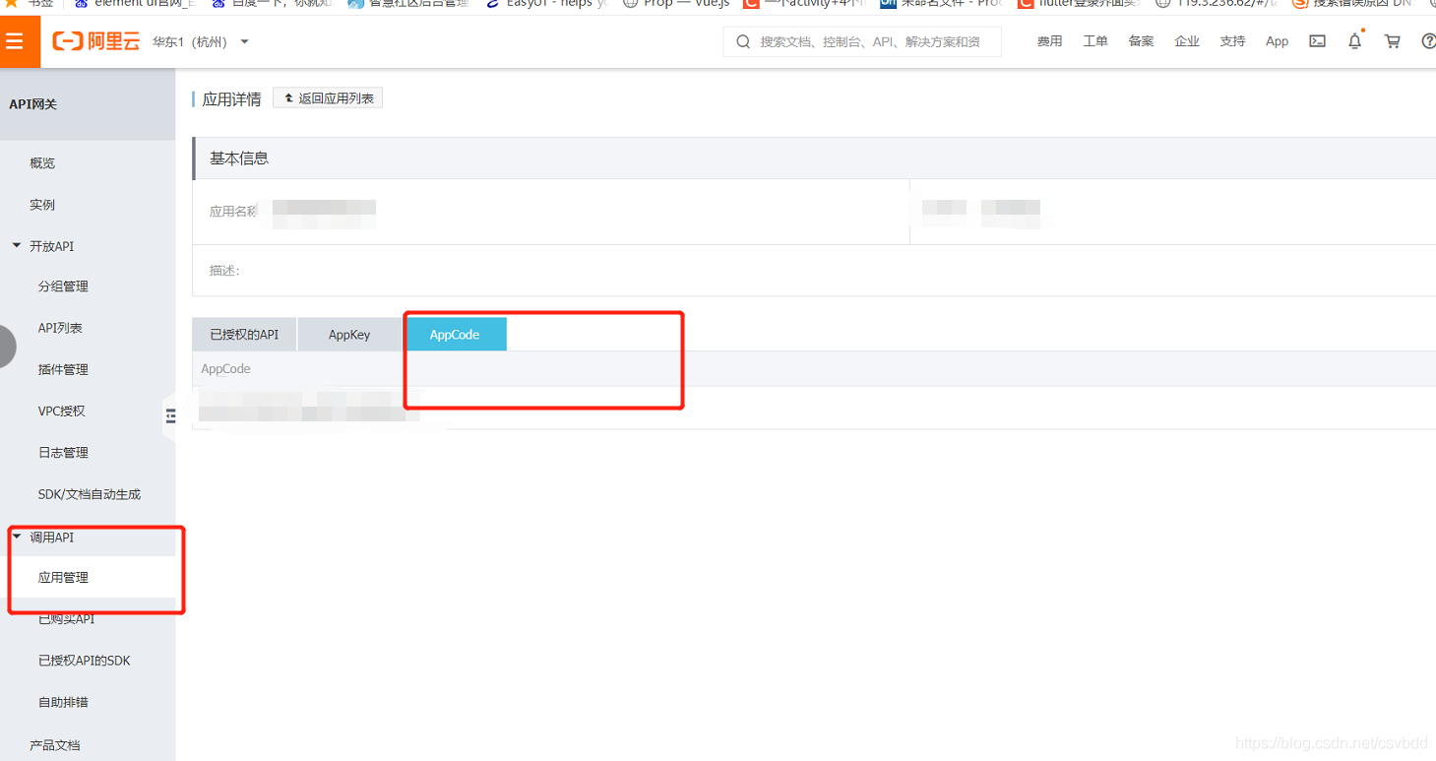Open the 费用 top menu
This screenshot has height=761, width=1436.
coord(1049,41)
